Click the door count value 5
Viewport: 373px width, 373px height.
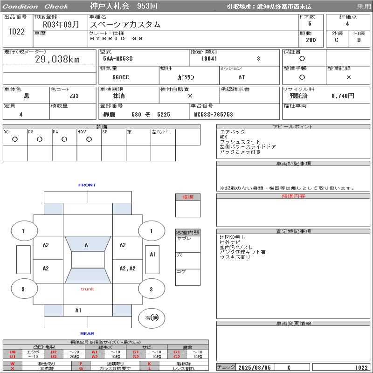pyautogui.click(x=310, y=24)
